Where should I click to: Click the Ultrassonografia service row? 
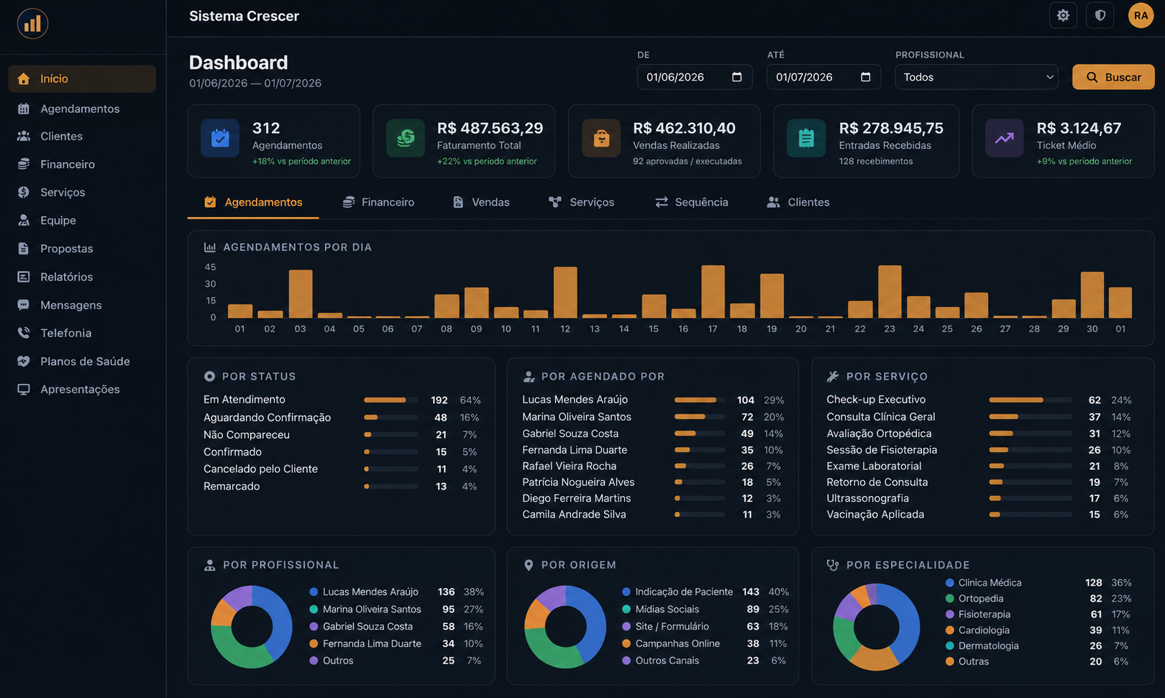pos(979,498)
